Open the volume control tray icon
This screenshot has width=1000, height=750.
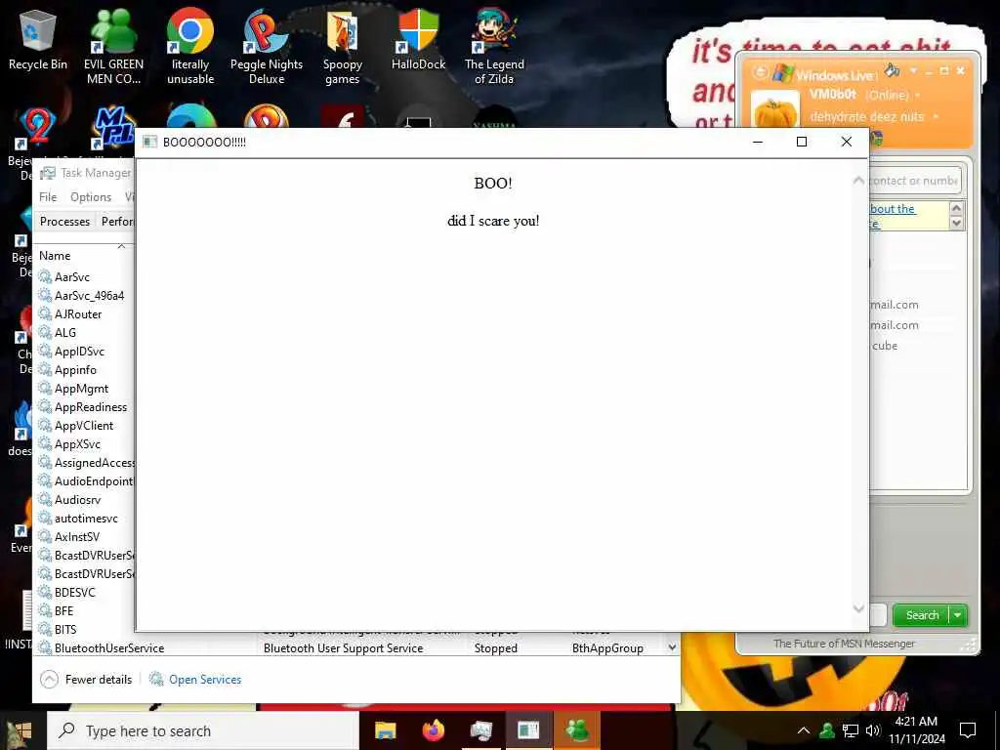(873, 730)
